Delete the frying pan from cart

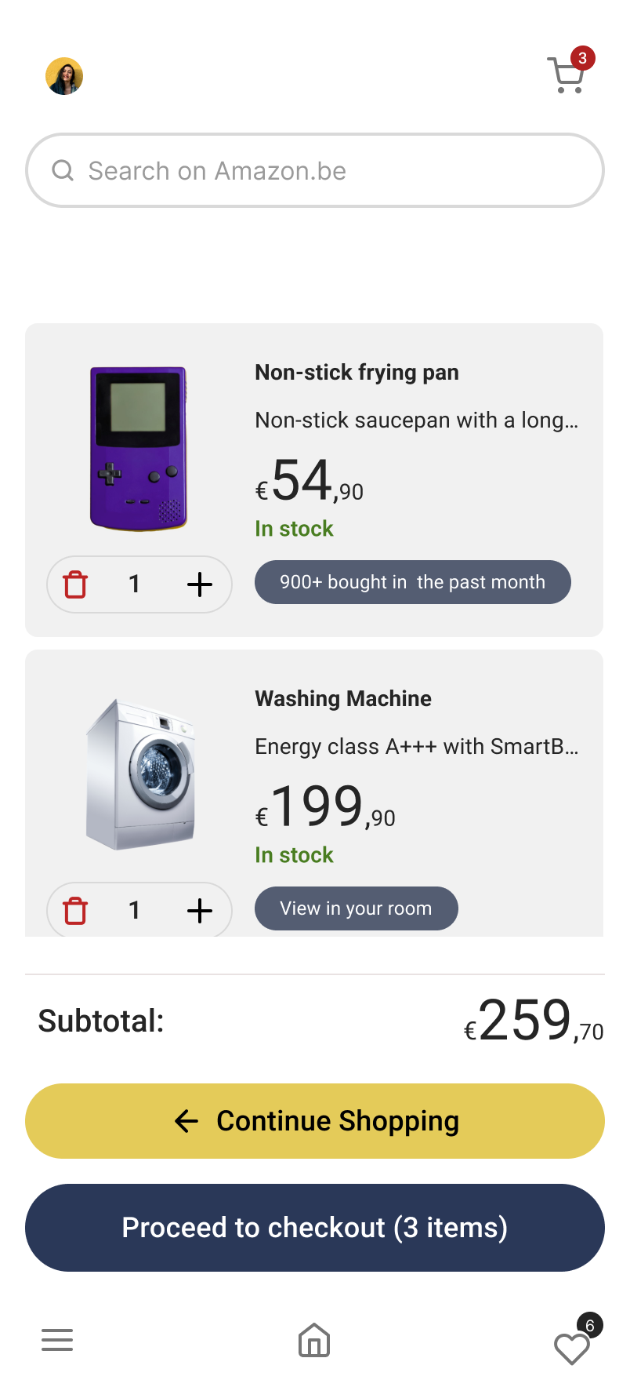point(75,584)
